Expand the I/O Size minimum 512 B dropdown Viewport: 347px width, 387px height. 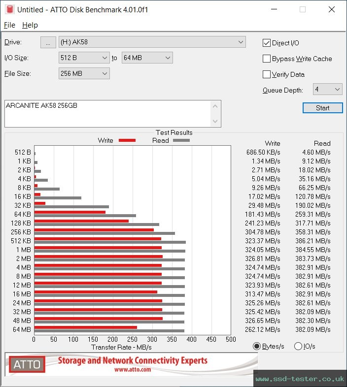[84, 58]
